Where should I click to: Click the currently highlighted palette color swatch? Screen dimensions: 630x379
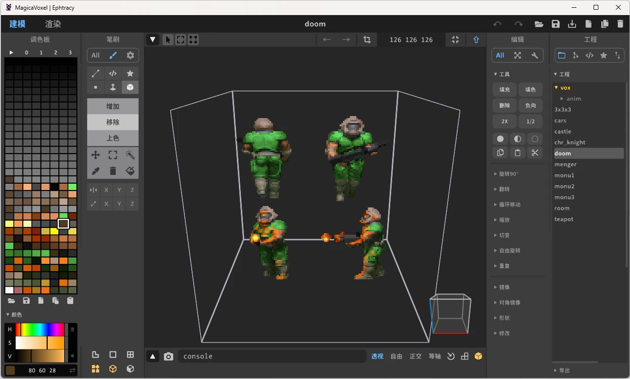[64, 224]
